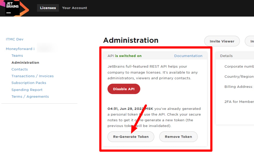Screen dimensions: 254x155
Task: Open Terms / Agreements page
Action: (x=30, y=97)
